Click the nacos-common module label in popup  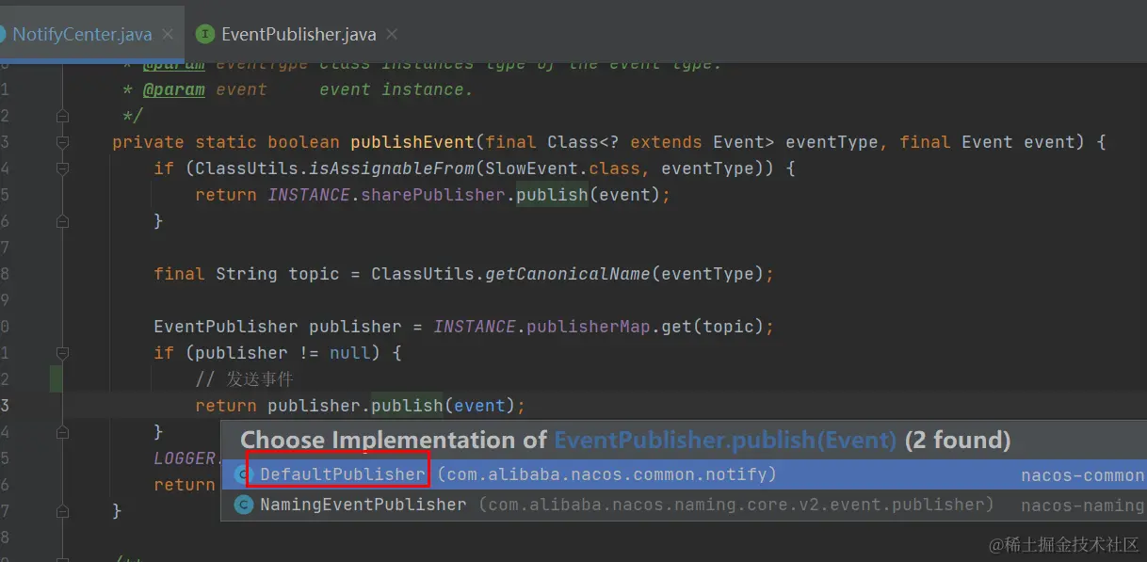coord(1083,475)
